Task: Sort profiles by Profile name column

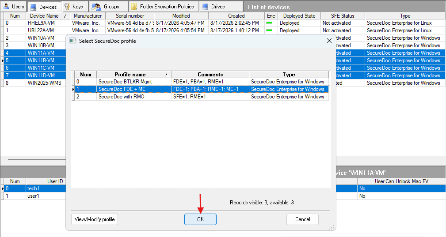Action: tap(133, 74)
